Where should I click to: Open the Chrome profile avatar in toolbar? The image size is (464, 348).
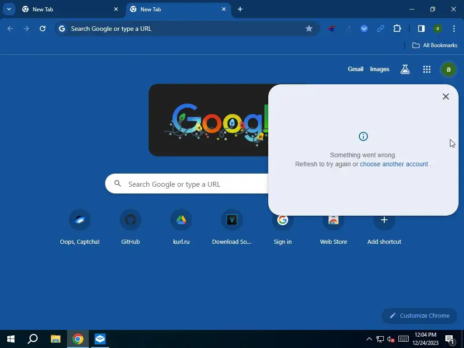click(x=437, y=29)
